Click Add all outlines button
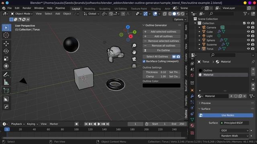 coord(161,36)
